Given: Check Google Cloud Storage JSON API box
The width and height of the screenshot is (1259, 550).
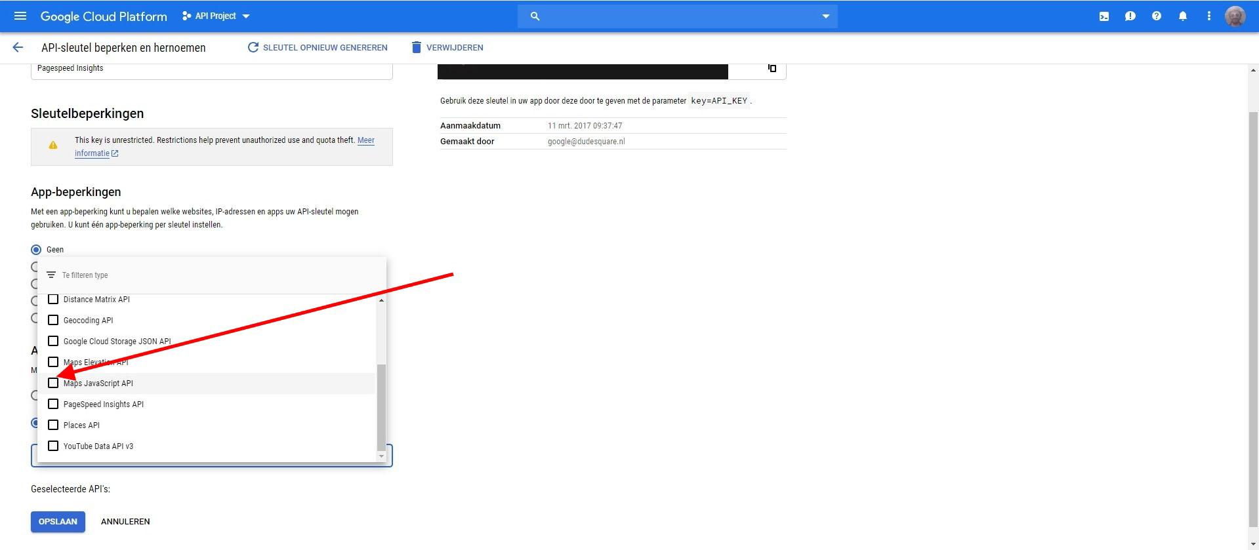Looking at the screenshot, I should point(53,341).
